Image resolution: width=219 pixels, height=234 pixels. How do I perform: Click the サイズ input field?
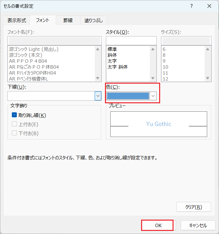pos(186,41)
